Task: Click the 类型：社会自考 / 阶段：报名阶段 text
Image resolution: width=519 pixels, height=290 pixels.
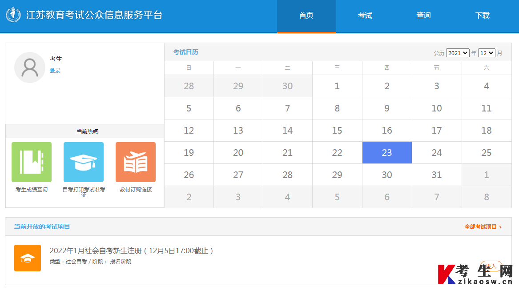Action: (x=90, y=262)
